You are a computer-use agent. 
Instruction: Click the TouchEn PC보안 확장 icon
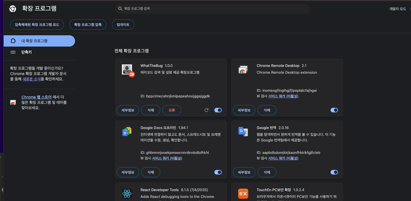(x=243, y=194)
